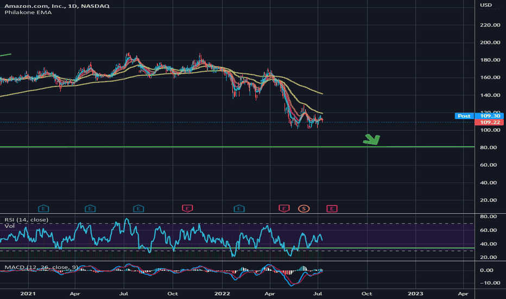The image size is (506, 299).
Task: Click 80.00 on the RSI scale
Action: [489, 216]
